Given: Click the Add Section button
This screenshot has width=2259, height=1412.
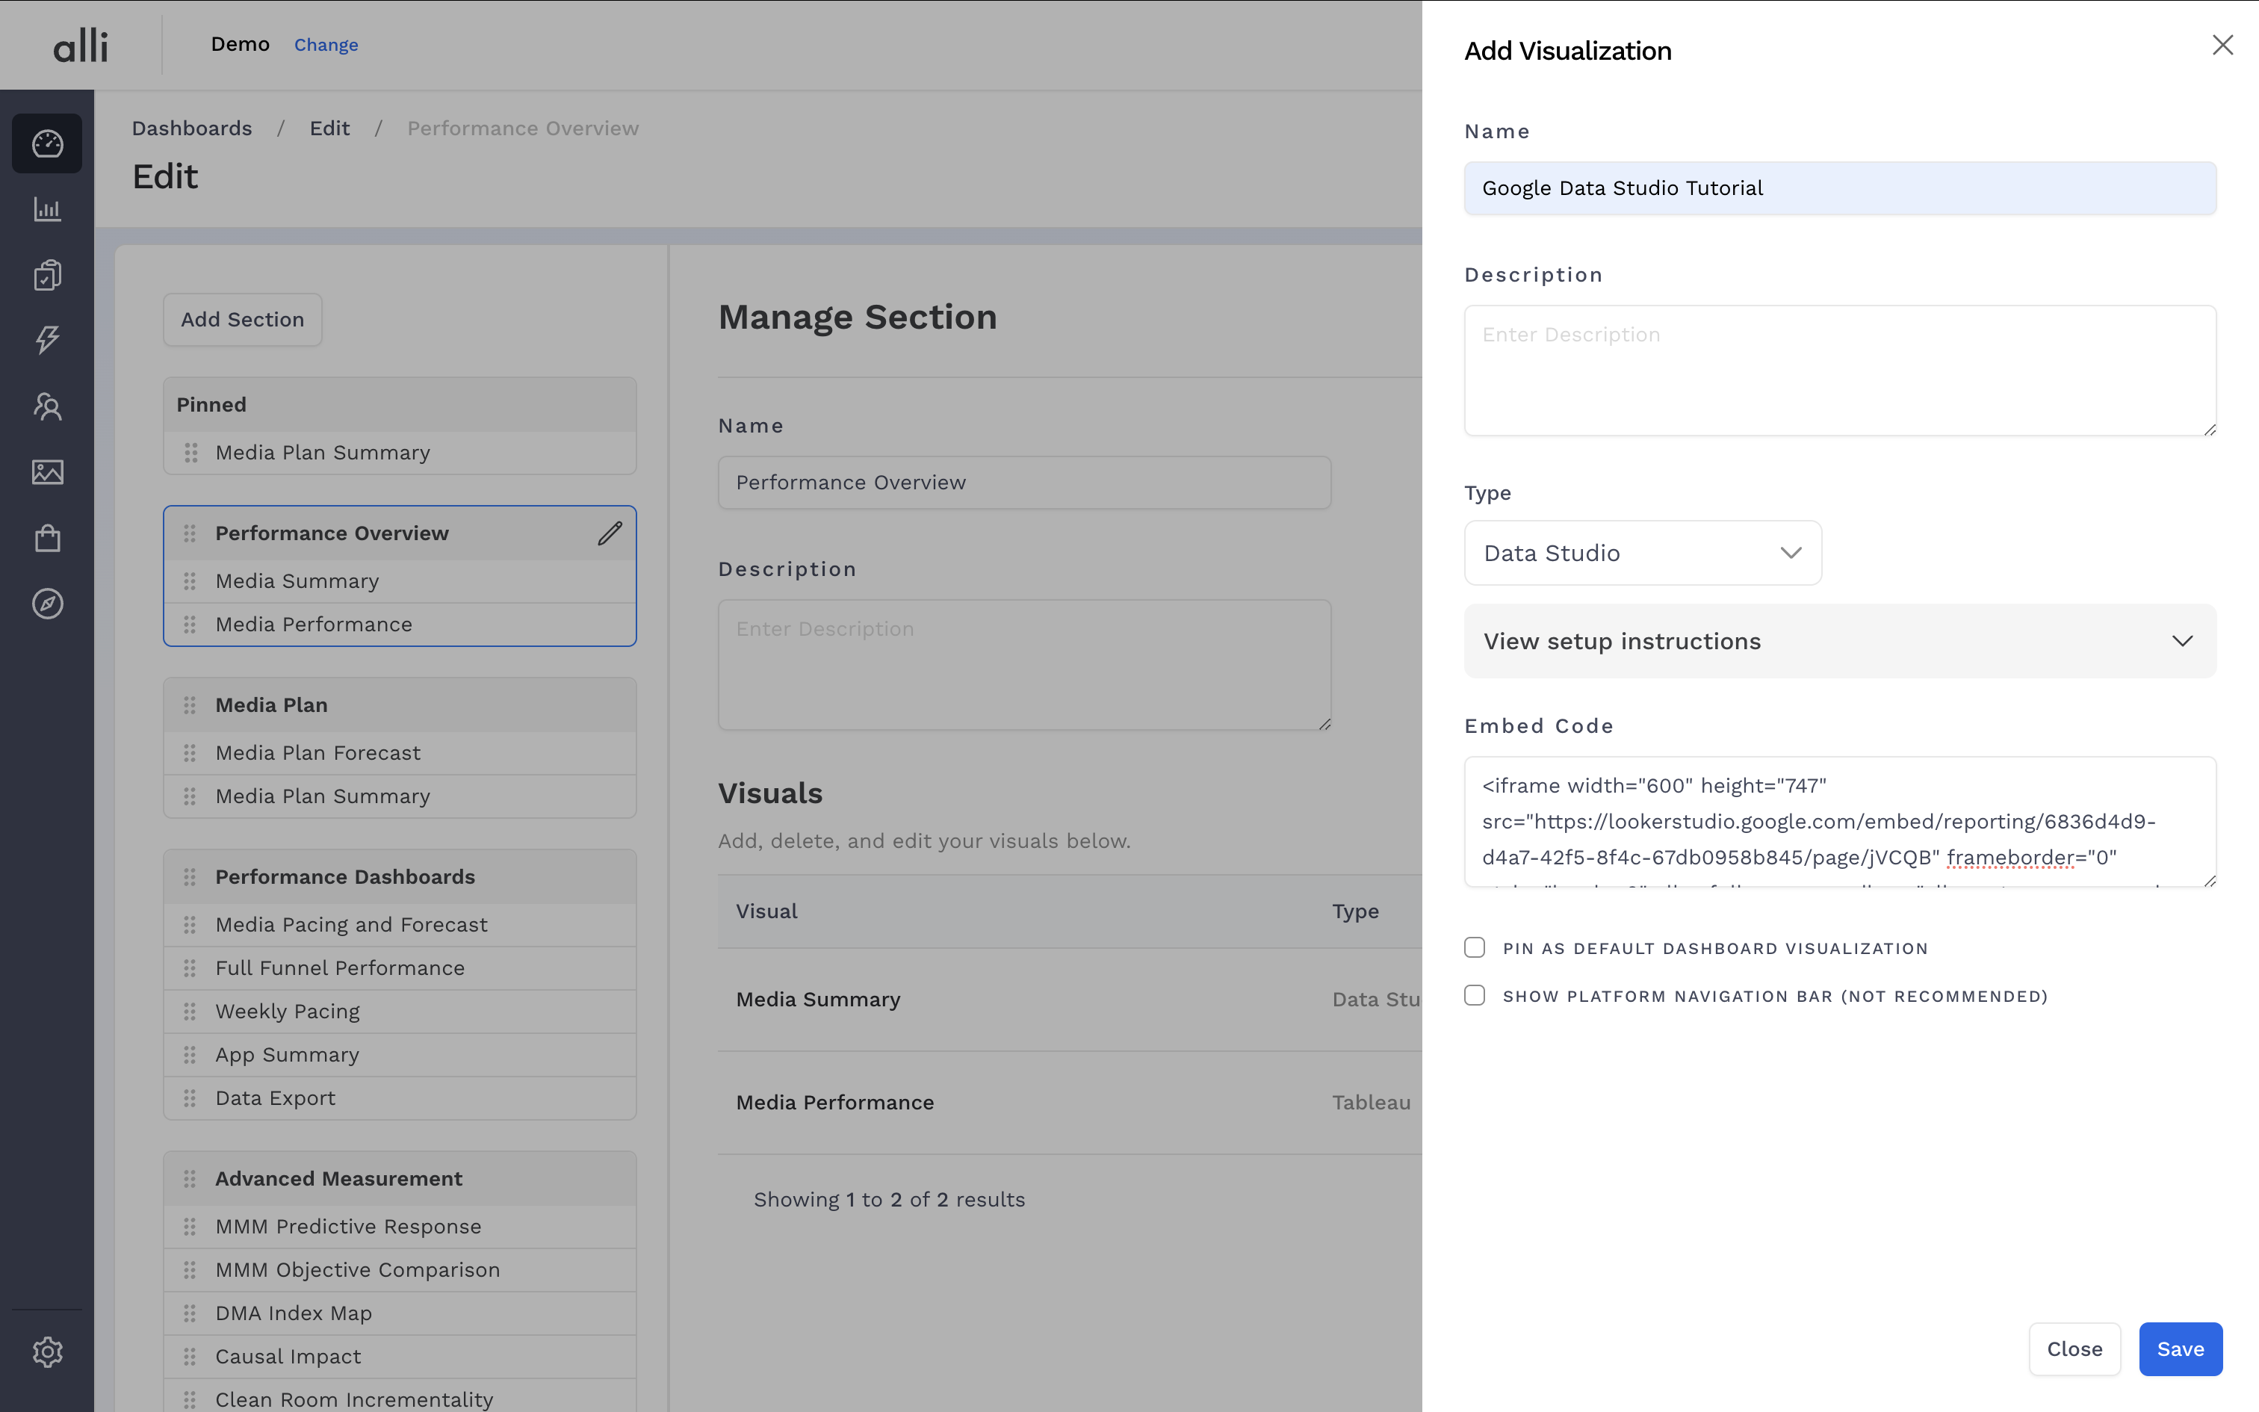Looking at the screenshot, I should tap(243, 320).
